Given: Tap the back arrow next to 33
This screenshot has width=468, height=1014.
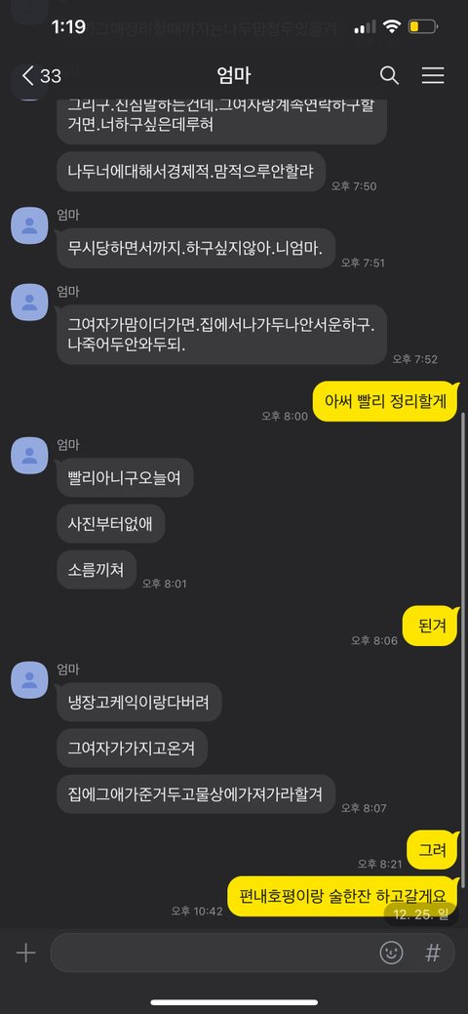Looking at the screenshot, I should [28, 76].
